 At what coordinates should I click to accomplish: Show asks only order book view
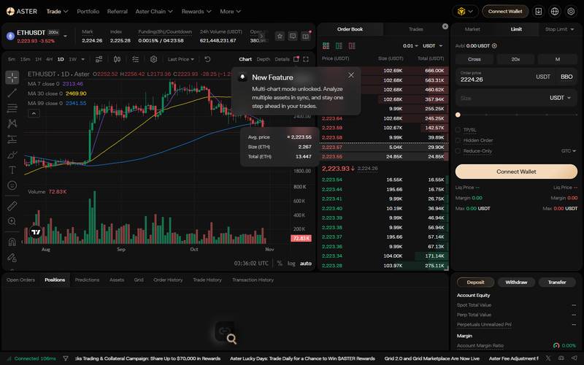click(352, 45)
